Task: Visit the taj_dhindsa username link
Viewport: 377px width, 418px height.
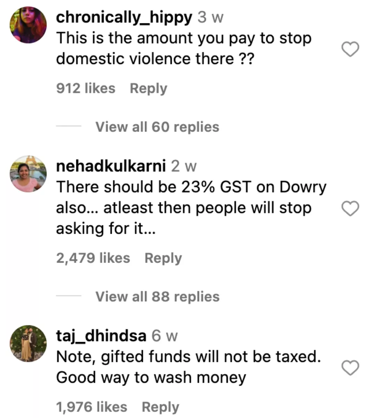Action: point(101,335)
